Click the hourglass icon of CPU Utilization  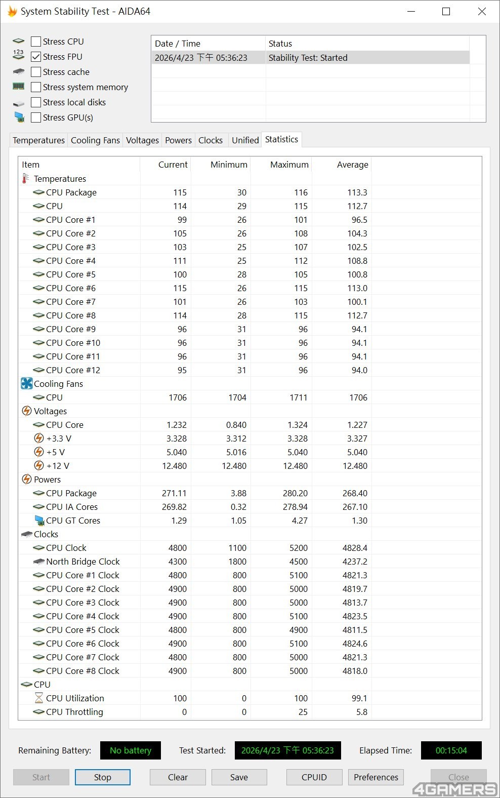38,698
